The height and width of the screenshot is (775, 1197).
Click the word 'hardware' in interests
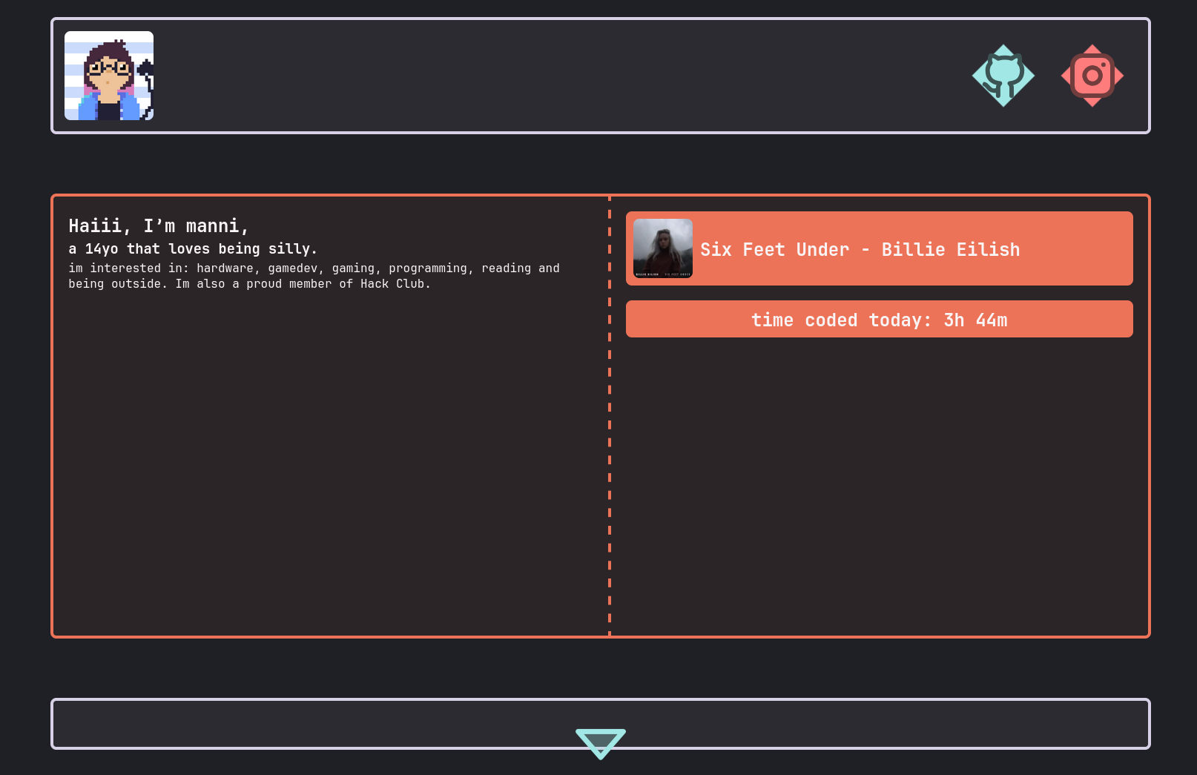(225, 268)
